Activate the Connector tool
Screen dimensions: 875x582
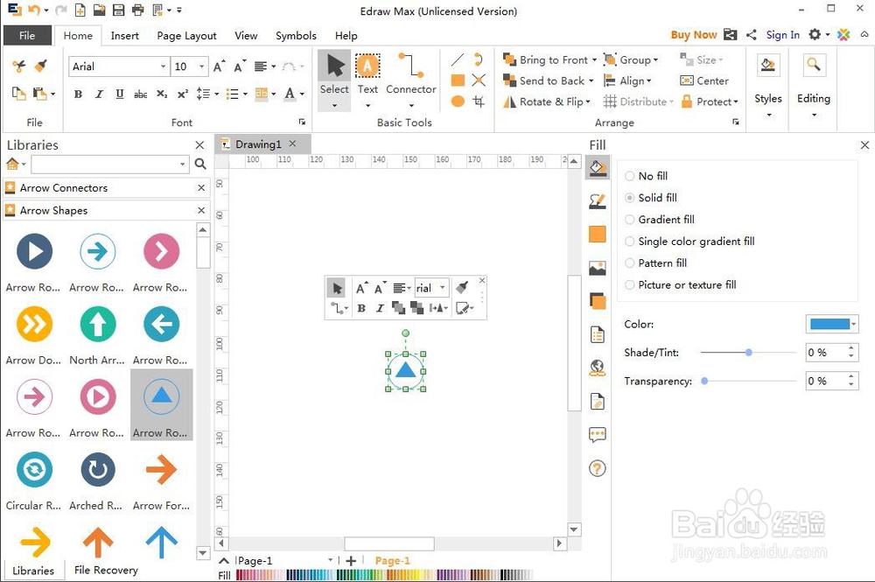point(410,79)
